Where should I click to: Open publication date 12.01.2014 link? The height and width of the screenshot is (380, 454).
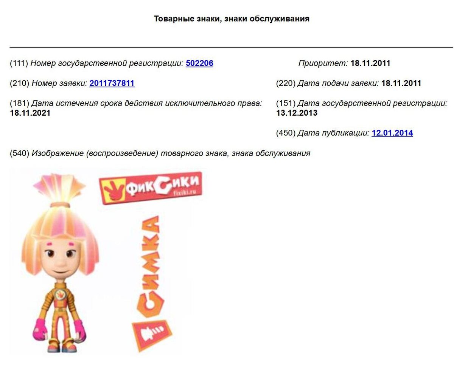(392, 133)
